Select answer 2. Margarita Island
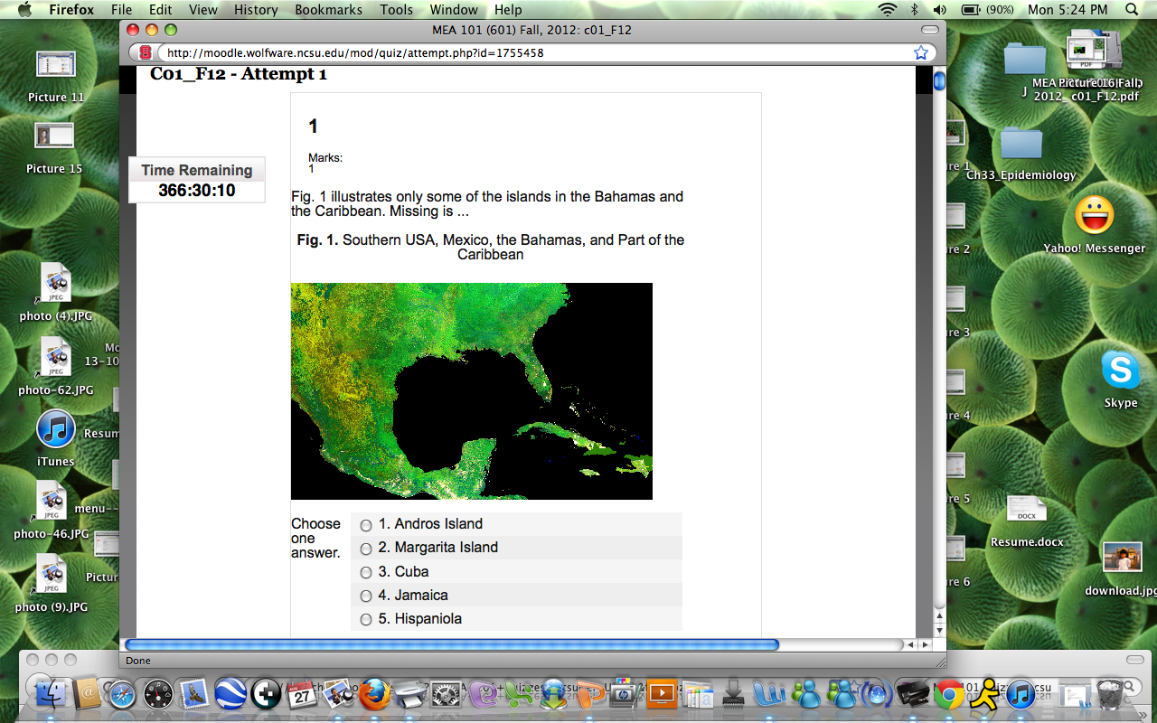Image resolution: width=1157 pixels, height=723 pixels. [366, 548]
